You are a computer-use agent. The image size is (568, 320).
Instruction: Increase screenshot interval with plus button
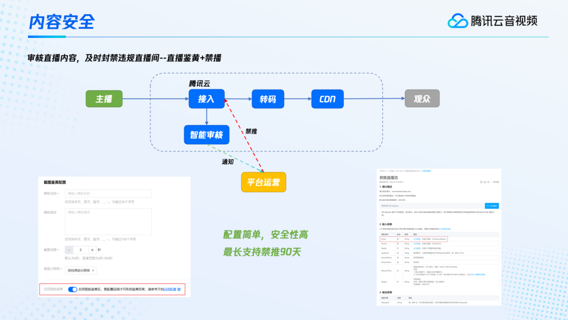[x=93, y=250]
